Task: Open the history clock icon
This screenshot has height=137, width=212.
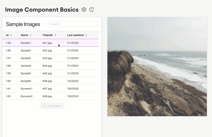Action: click(92, 10)
